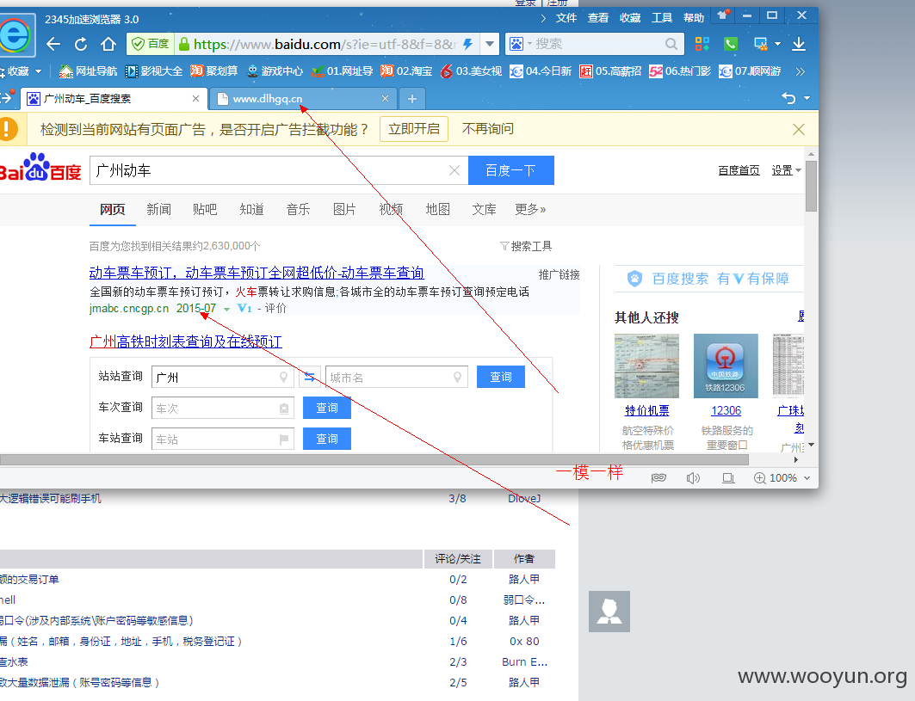Click the 城市名 destination field
The width and height of the screenshot is (915, 701).
point(397,378)
